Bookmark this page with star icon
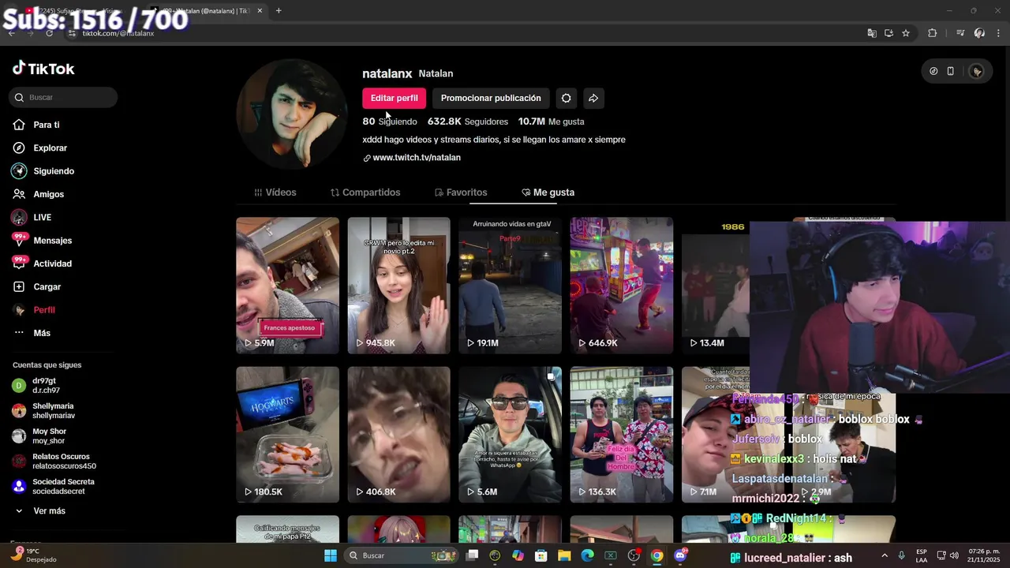This screenshot has height=568, width=1010. pyautogui.click(x=906, y=33)
